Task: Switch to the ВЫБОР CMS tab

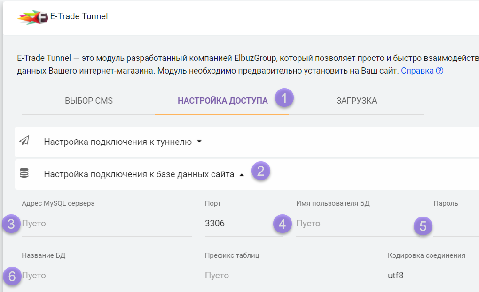Action: pos(89,101)
